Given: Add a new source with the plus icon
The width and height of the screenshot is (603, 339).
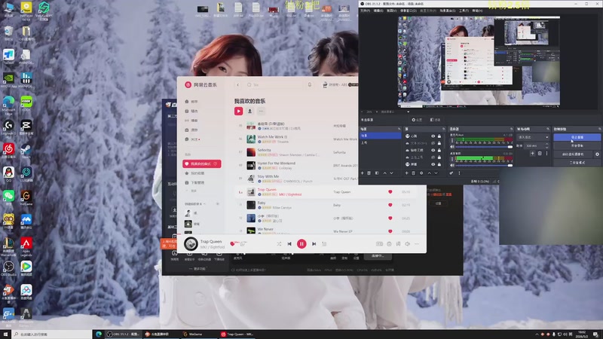Looking at the screenshot, I should [406, 173].
